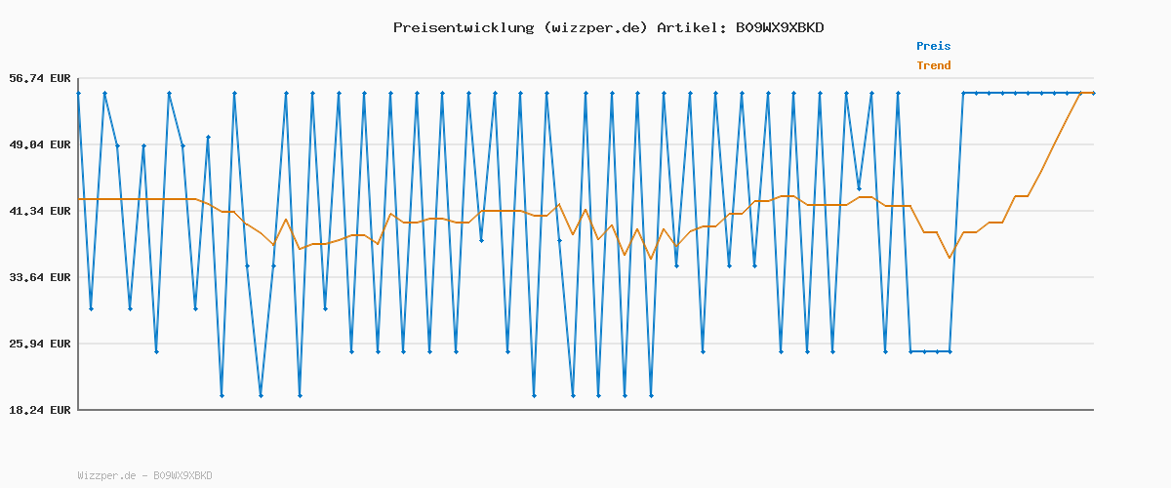The height and width of the screenshot is (488, 1171).
Task: Select the 41.34 EUR axis label
Action: pos(39,211)
